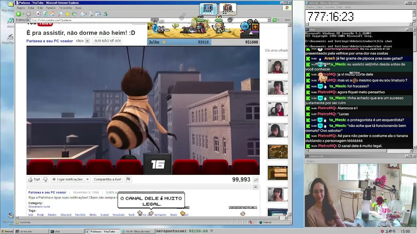Screen dimensions: 417x234
Task: Open the 'Streamers ruins' category link
Action: tap(39, 207)
